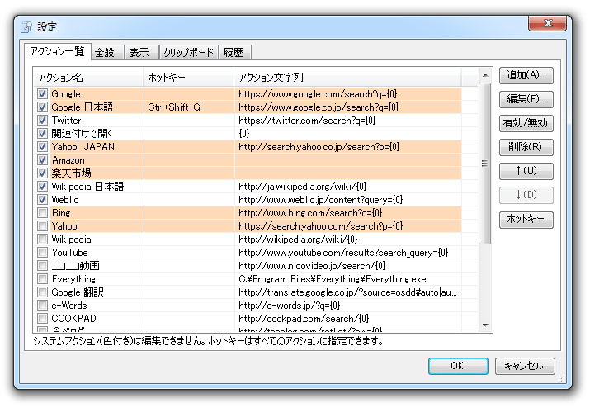Select the nicovideo.jp search URL text
Image resolution: width=590 pixels, height=408 pixels.
pos(312,266)
